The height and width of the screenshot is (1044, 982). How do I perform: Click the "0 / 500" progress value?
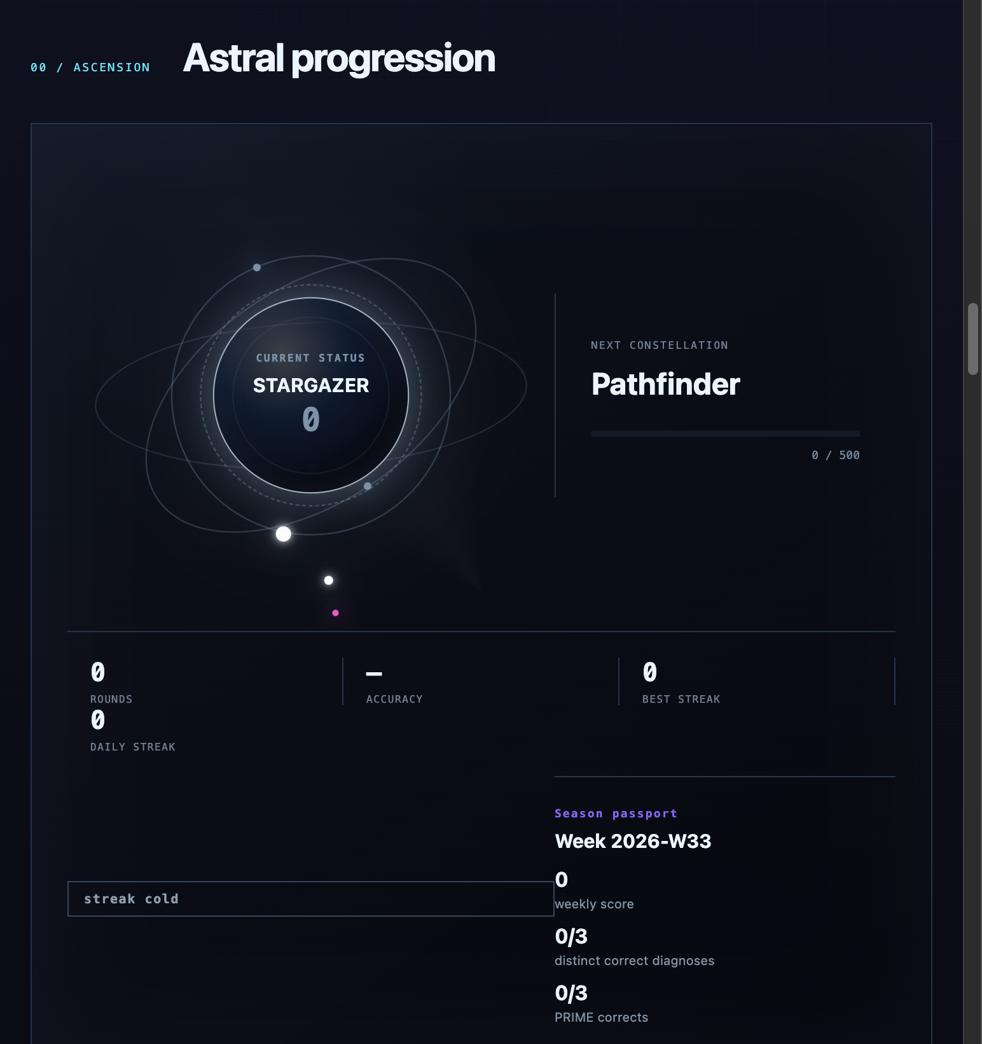836,455
